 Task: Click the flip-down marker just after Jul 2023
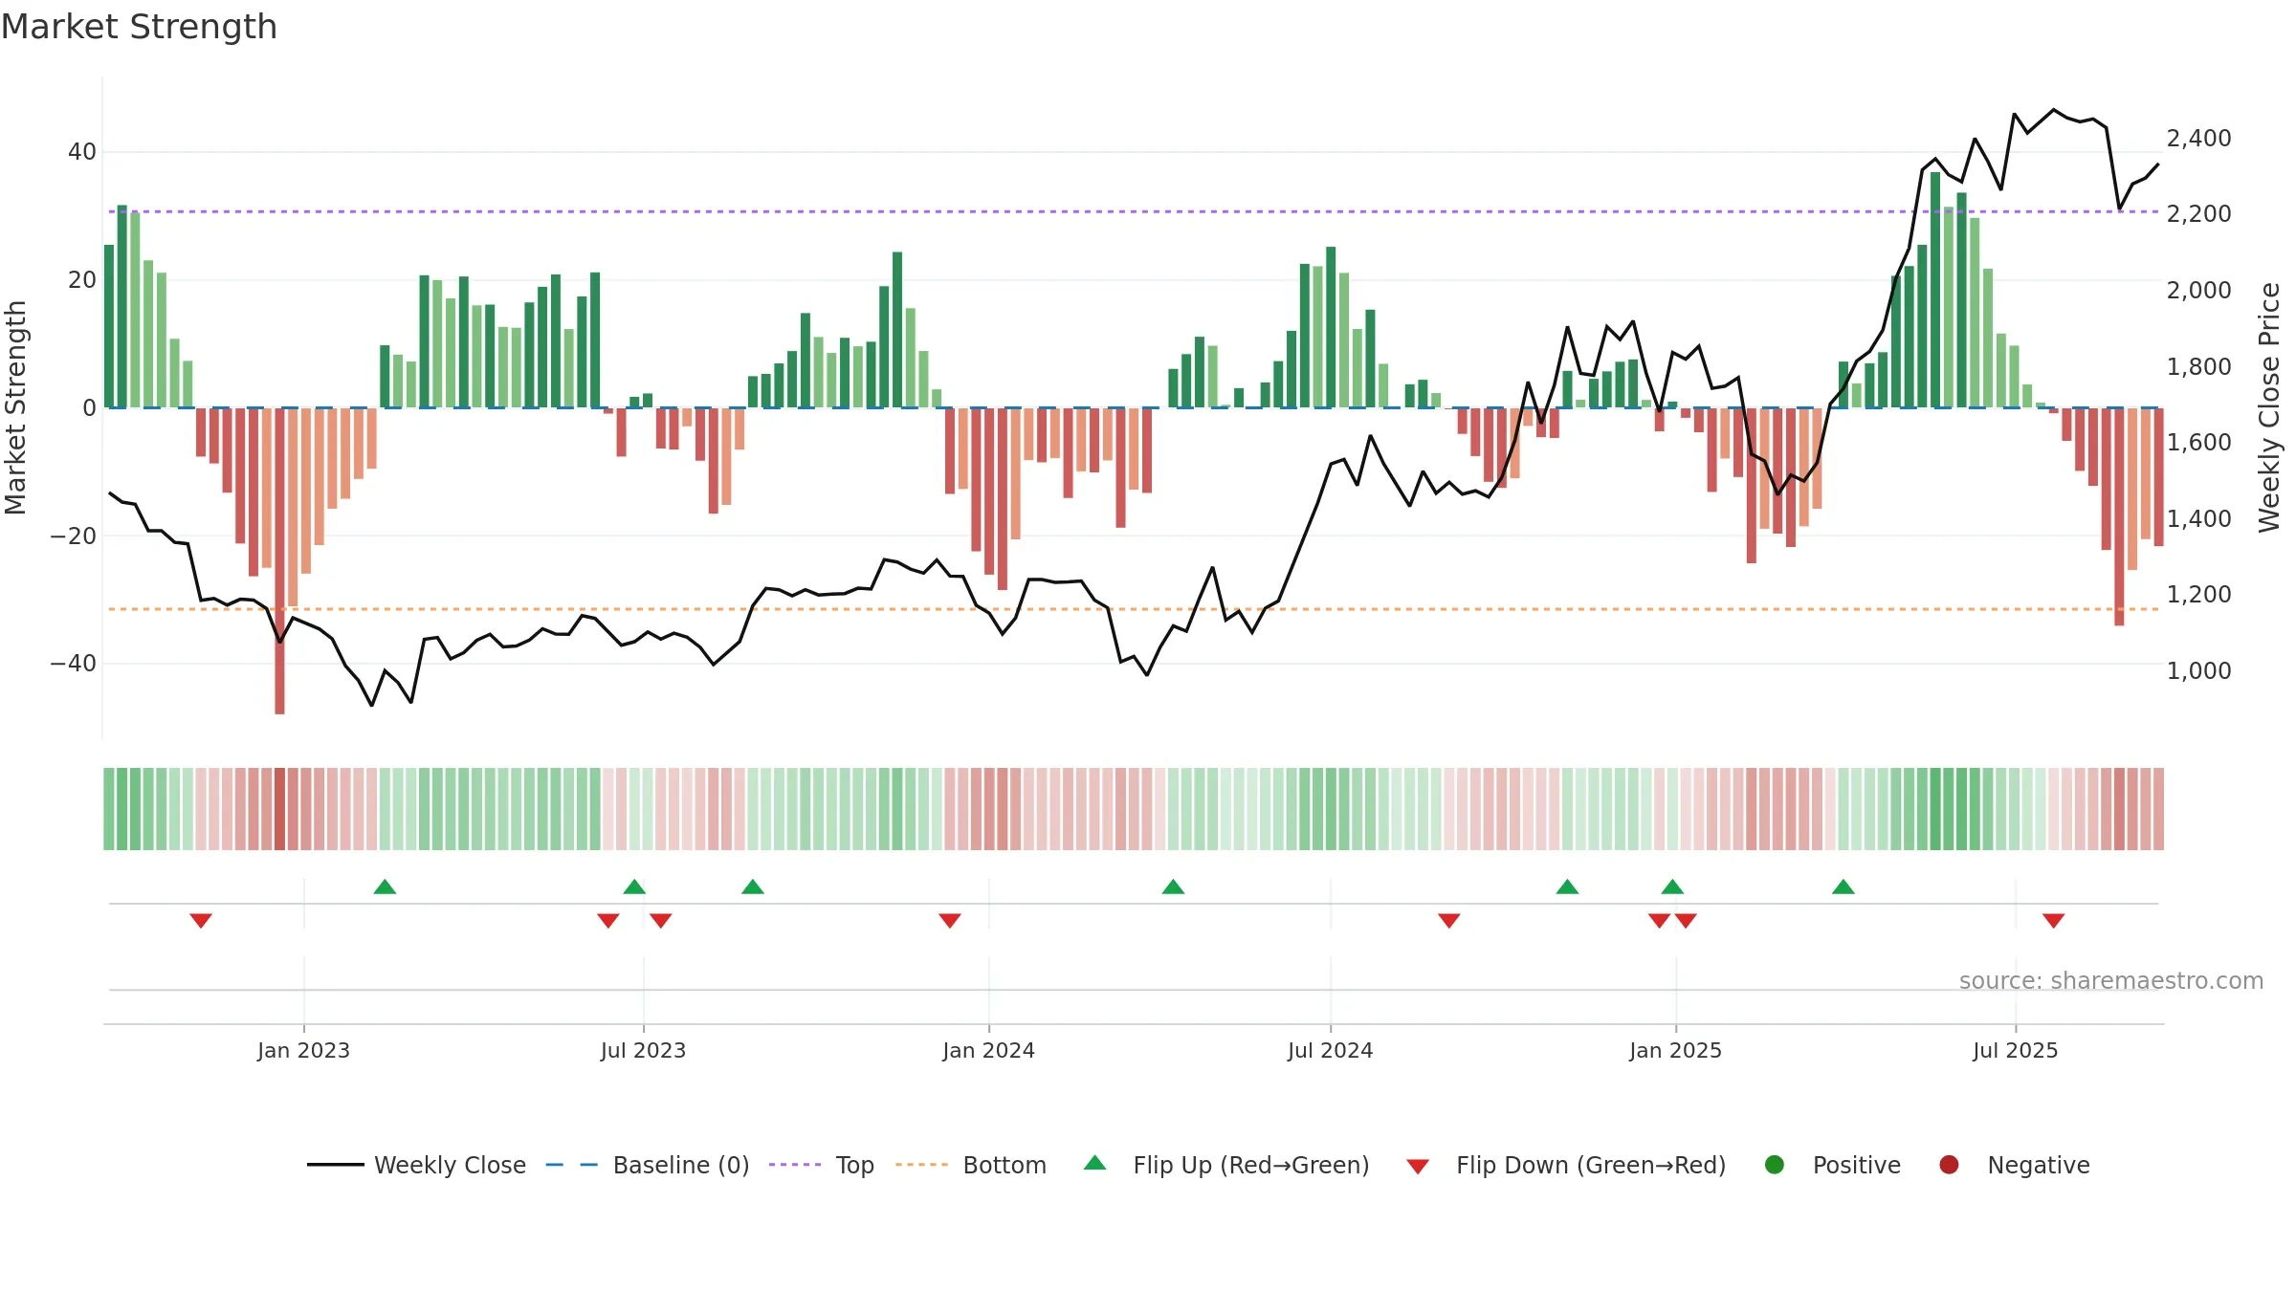tap(661, 921)
